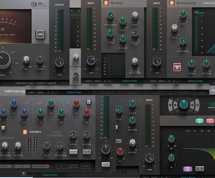215x178 pixels.
Task: Go to the previous preset in X-comp
Action: point(115,81)
